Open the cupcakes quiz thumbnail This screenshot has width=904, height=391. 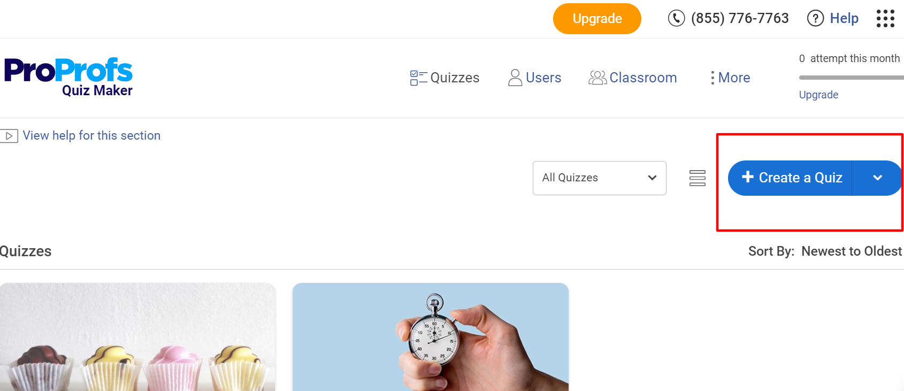[x=137, y=337]
